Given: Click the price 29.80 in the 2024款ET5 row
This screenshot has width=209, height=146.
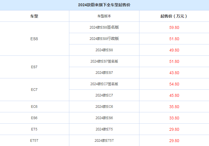Looking at the screenshot, I should [x=174, y=129].
